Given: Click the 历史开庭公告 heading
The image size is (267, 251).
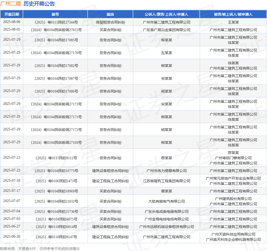Looking at the screenshot, I should [39, 4].
